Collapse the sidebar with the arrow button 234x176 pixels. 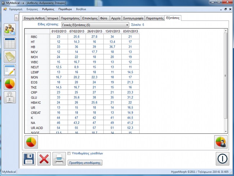click(17, 17)
